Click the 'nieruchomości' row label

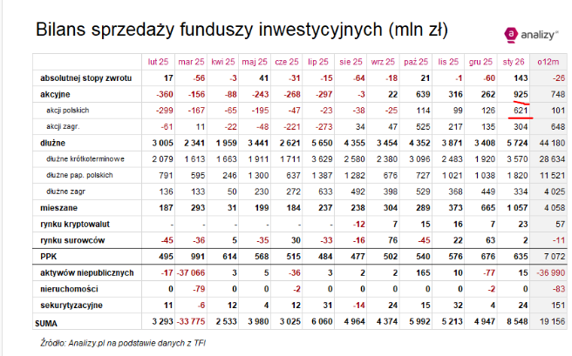(69, 289)
